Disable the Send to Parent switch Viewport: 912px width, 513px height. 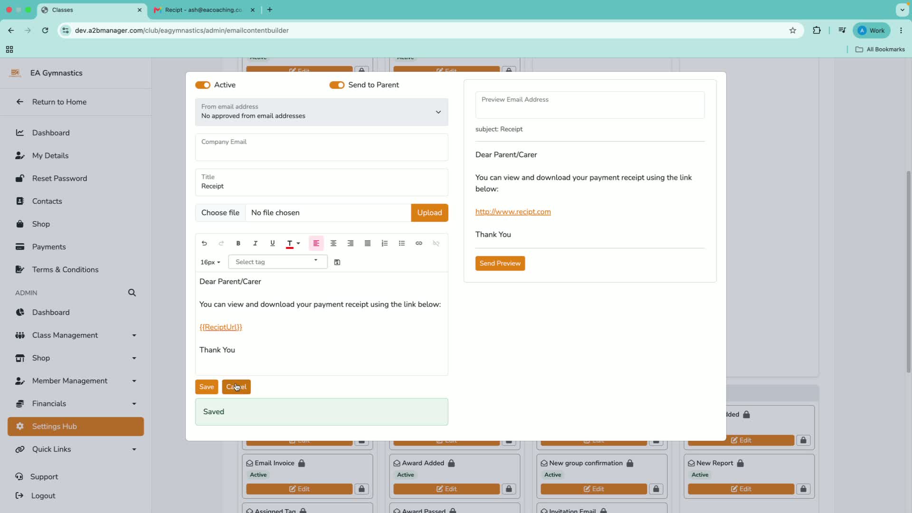[x=337, y=85]
